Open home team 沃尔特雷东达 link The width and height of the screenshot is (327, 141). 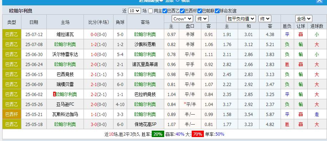tap(65, 55)
